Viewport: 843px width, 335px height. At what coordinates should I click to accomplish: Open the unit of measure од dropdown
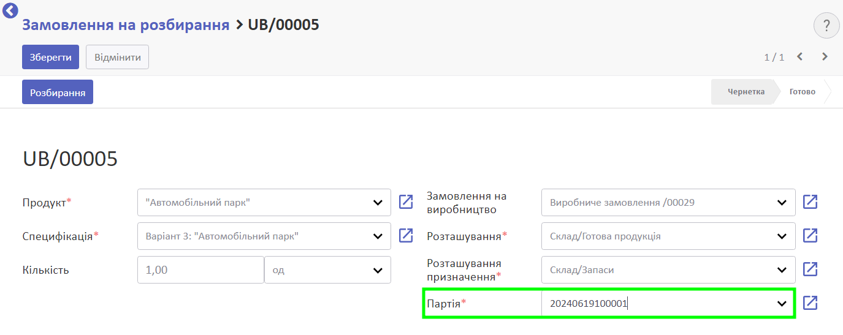click(327, 269)
